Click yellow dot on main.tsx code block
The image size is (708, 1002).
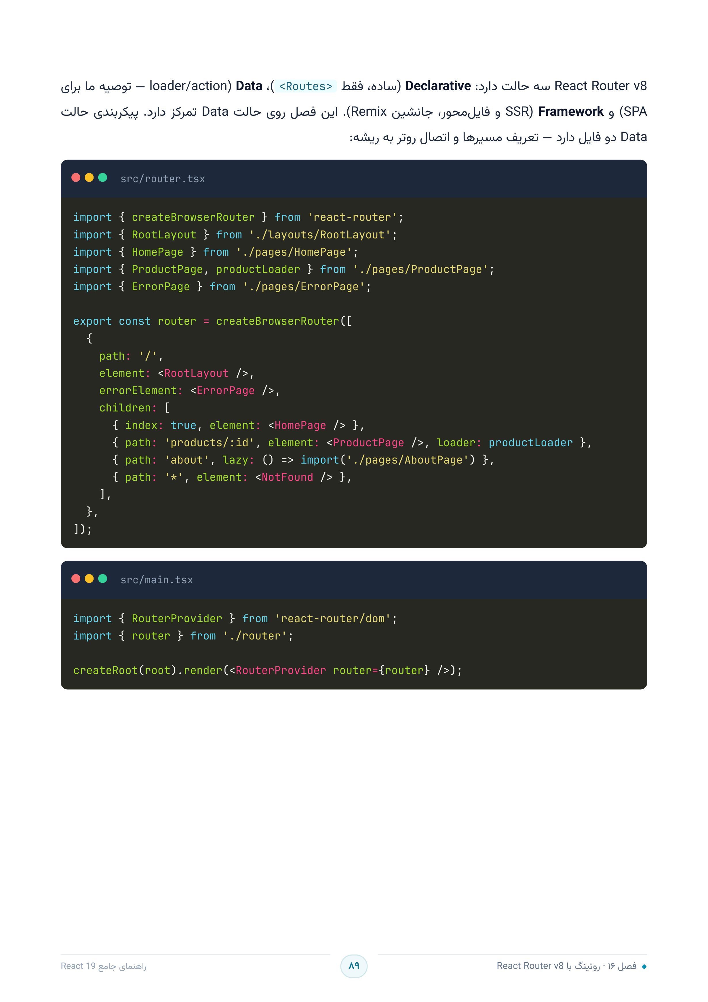pyautogui.click(x=90, y=579)
